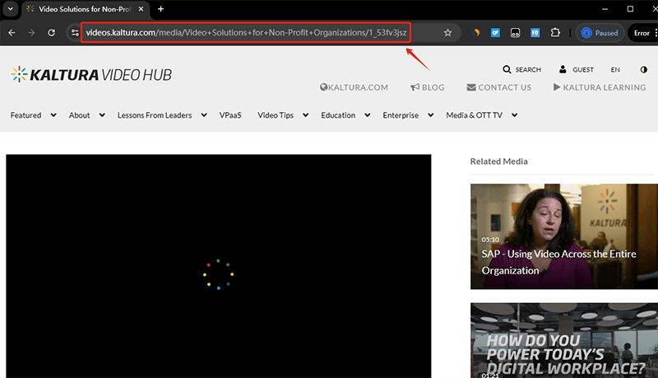Click the Error button in toolbar

click(x=642, y=33)
